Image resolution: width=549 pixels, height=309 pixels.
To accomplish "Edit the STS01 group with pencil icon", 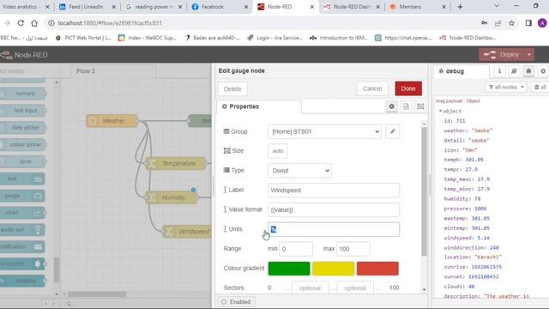I will coord(393,131).
